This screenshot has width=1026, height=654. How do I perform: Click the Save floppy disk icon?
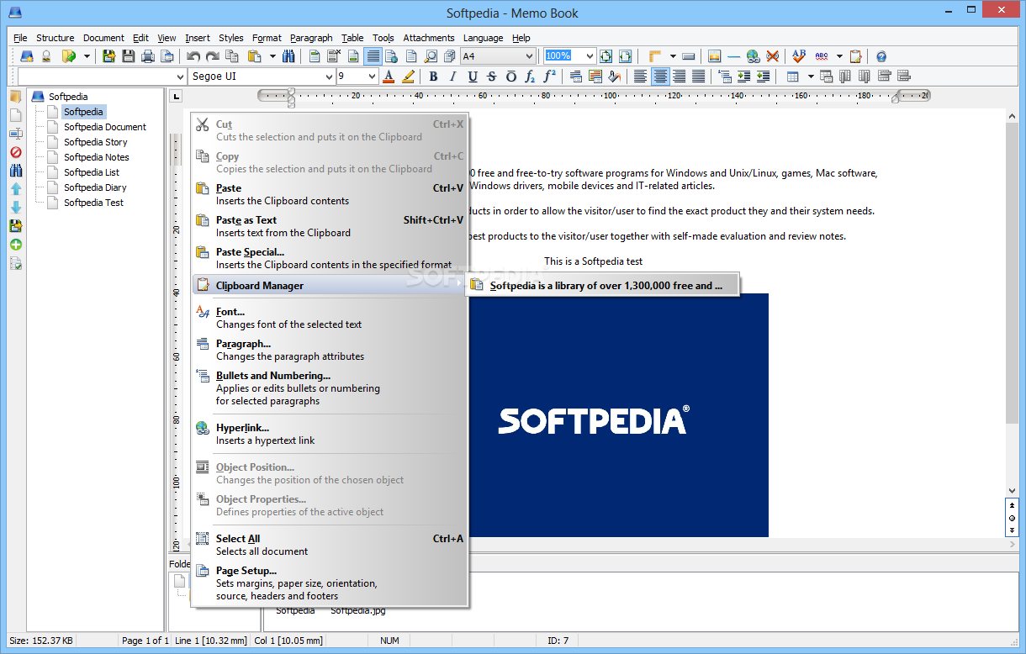pos(129,56)
